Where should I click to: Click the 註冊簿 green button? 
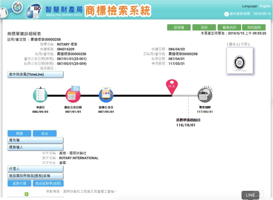(x=179, y=27)
